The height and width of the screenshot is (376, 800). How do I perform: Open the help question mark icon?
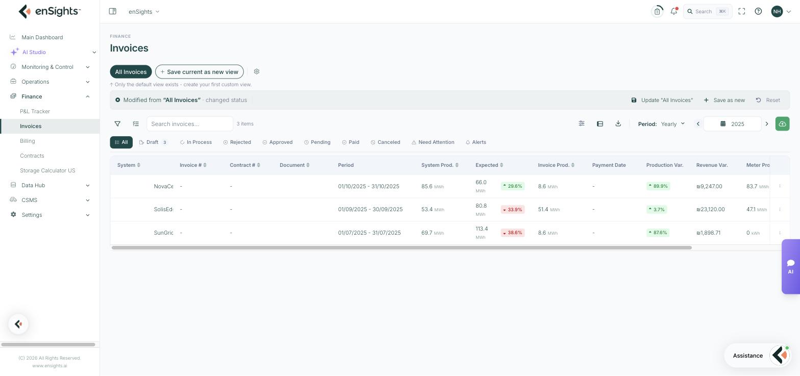[758, 11]
